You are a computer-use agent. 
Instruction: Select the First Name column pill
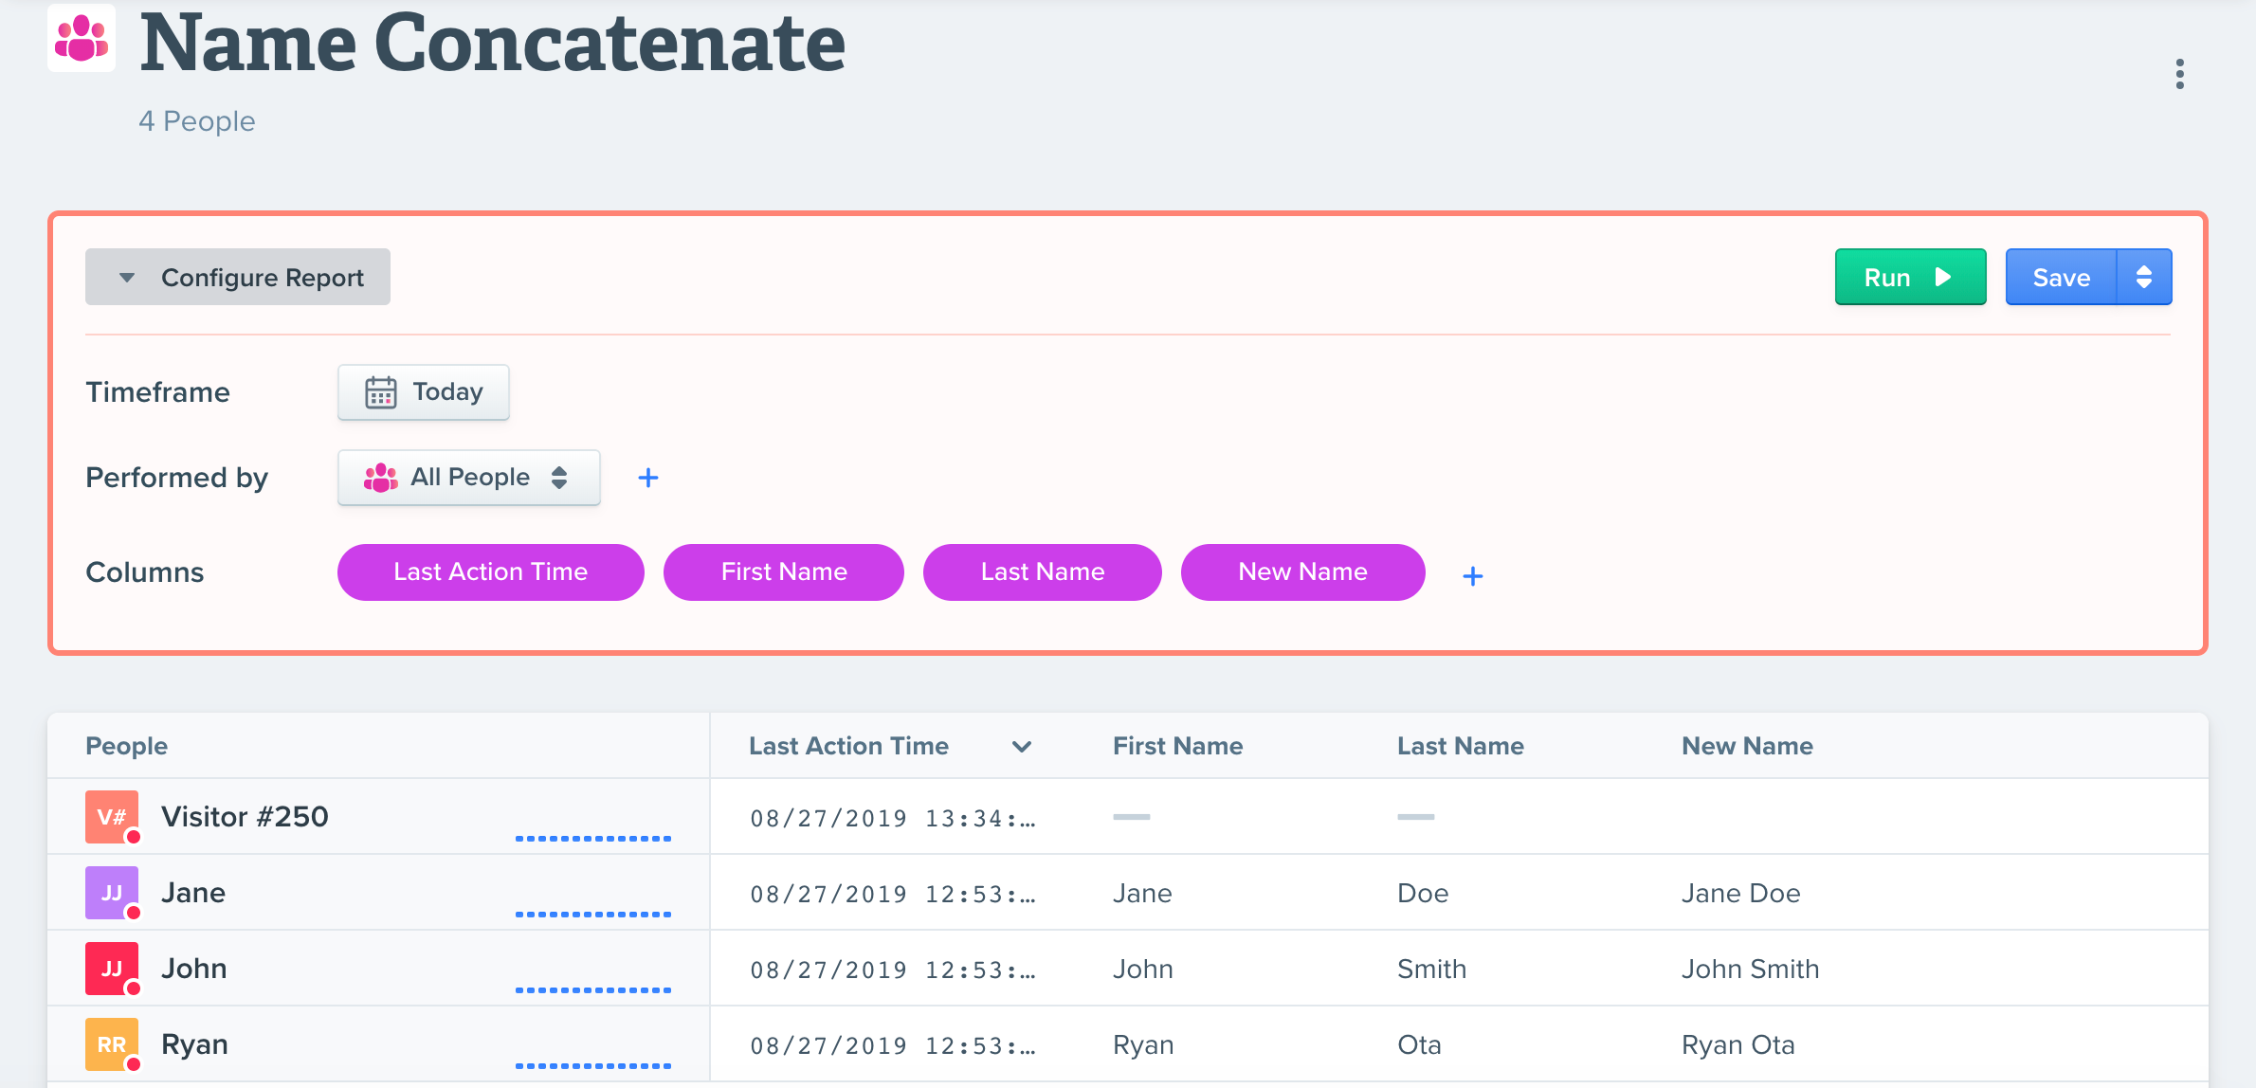pyautogui.click(x=783, y=571)
